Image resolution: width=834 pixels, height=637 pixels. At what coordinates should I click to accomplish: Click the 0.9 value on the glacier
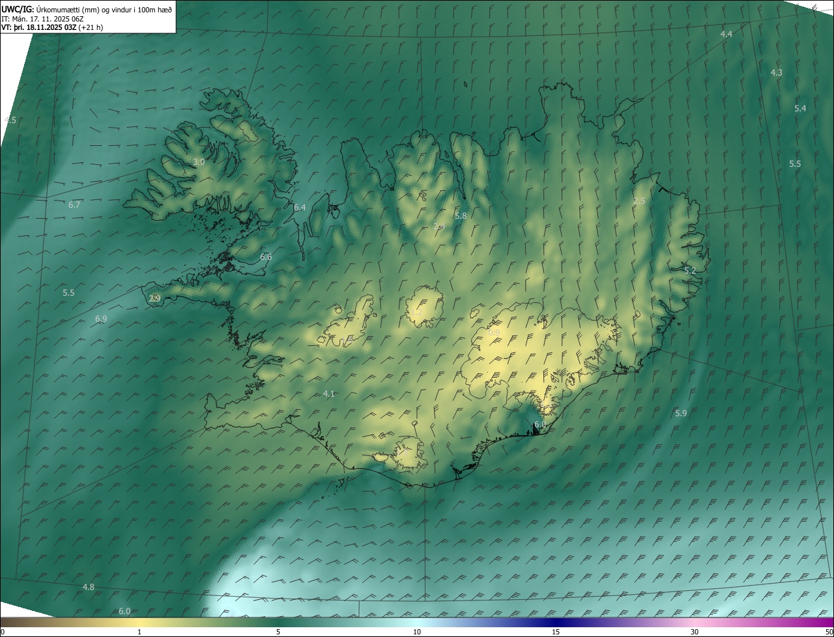(494, 332)
